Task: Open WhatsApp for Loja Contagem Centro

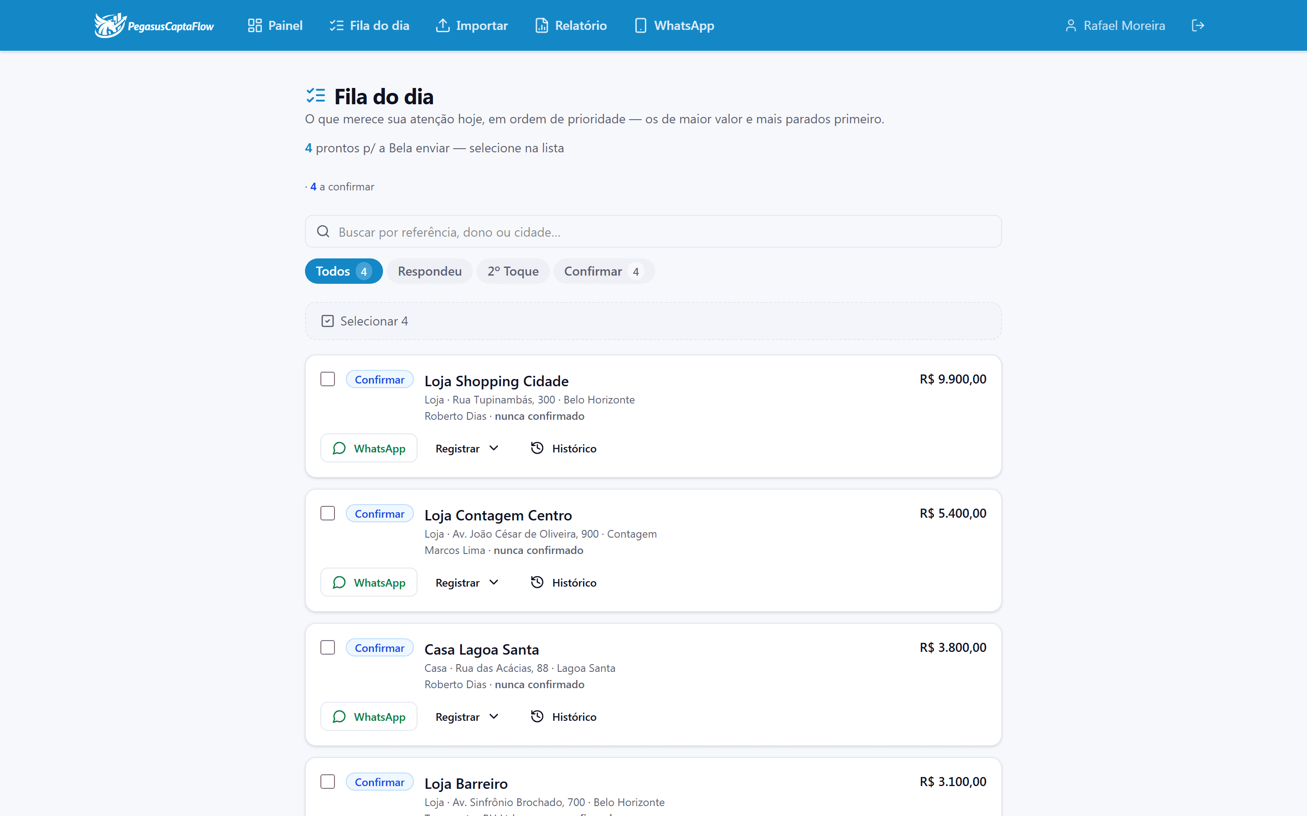Action: 369,583
